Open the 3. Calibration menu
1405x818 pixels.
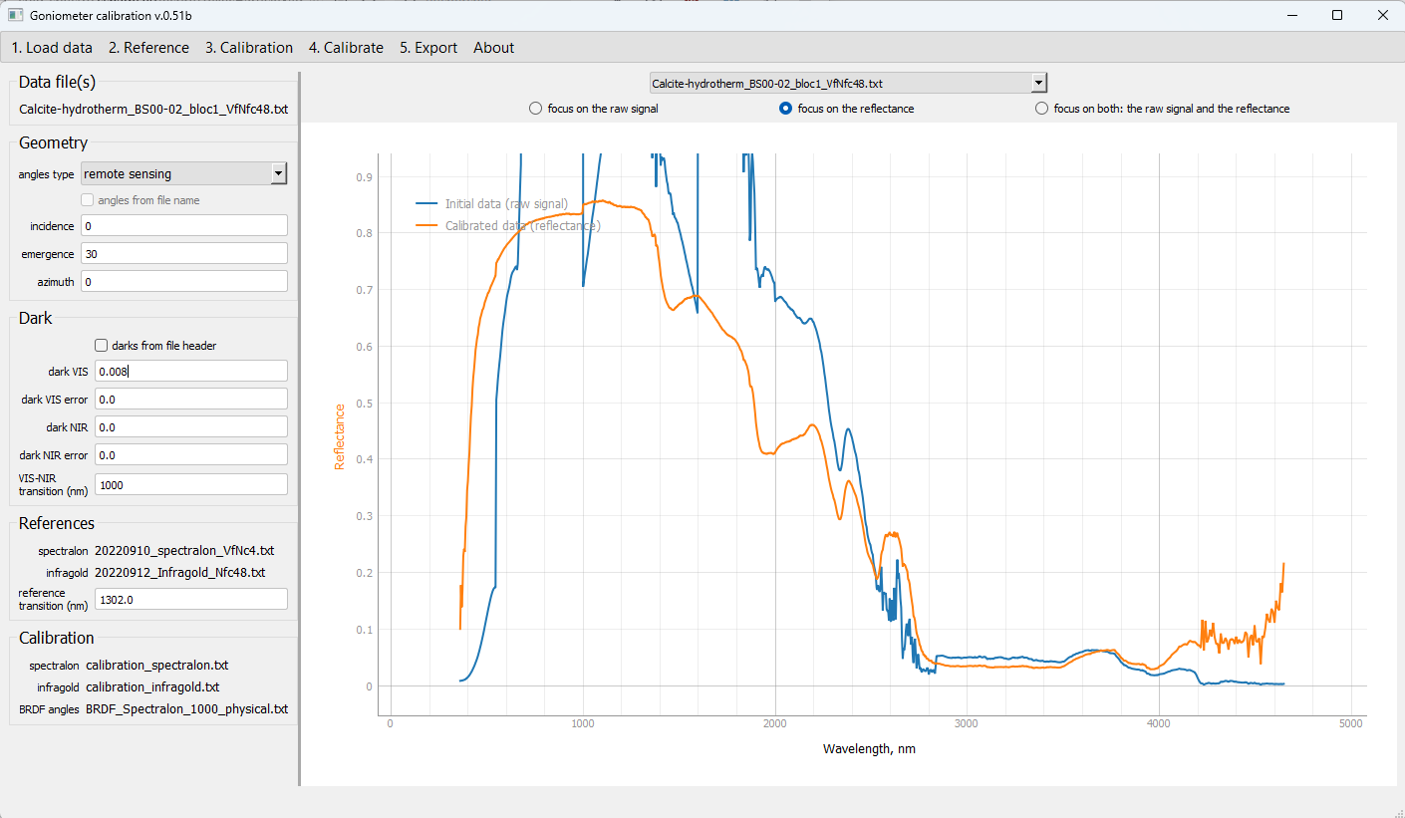(x=249, y=48)
